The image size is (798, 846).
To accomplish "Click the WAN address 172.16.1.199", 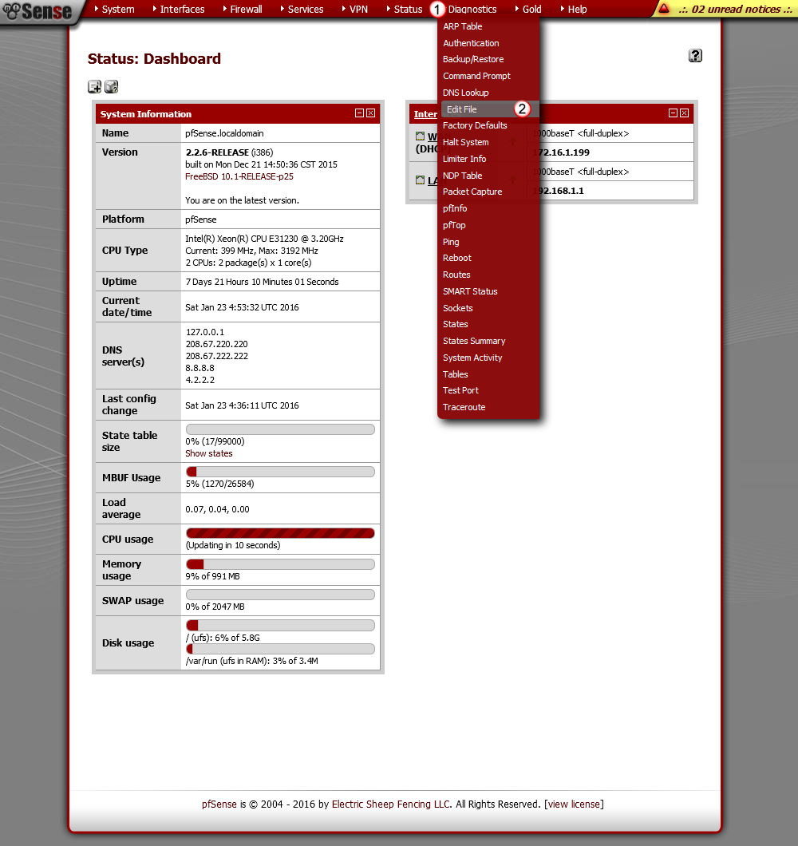I will pos(561,152).
